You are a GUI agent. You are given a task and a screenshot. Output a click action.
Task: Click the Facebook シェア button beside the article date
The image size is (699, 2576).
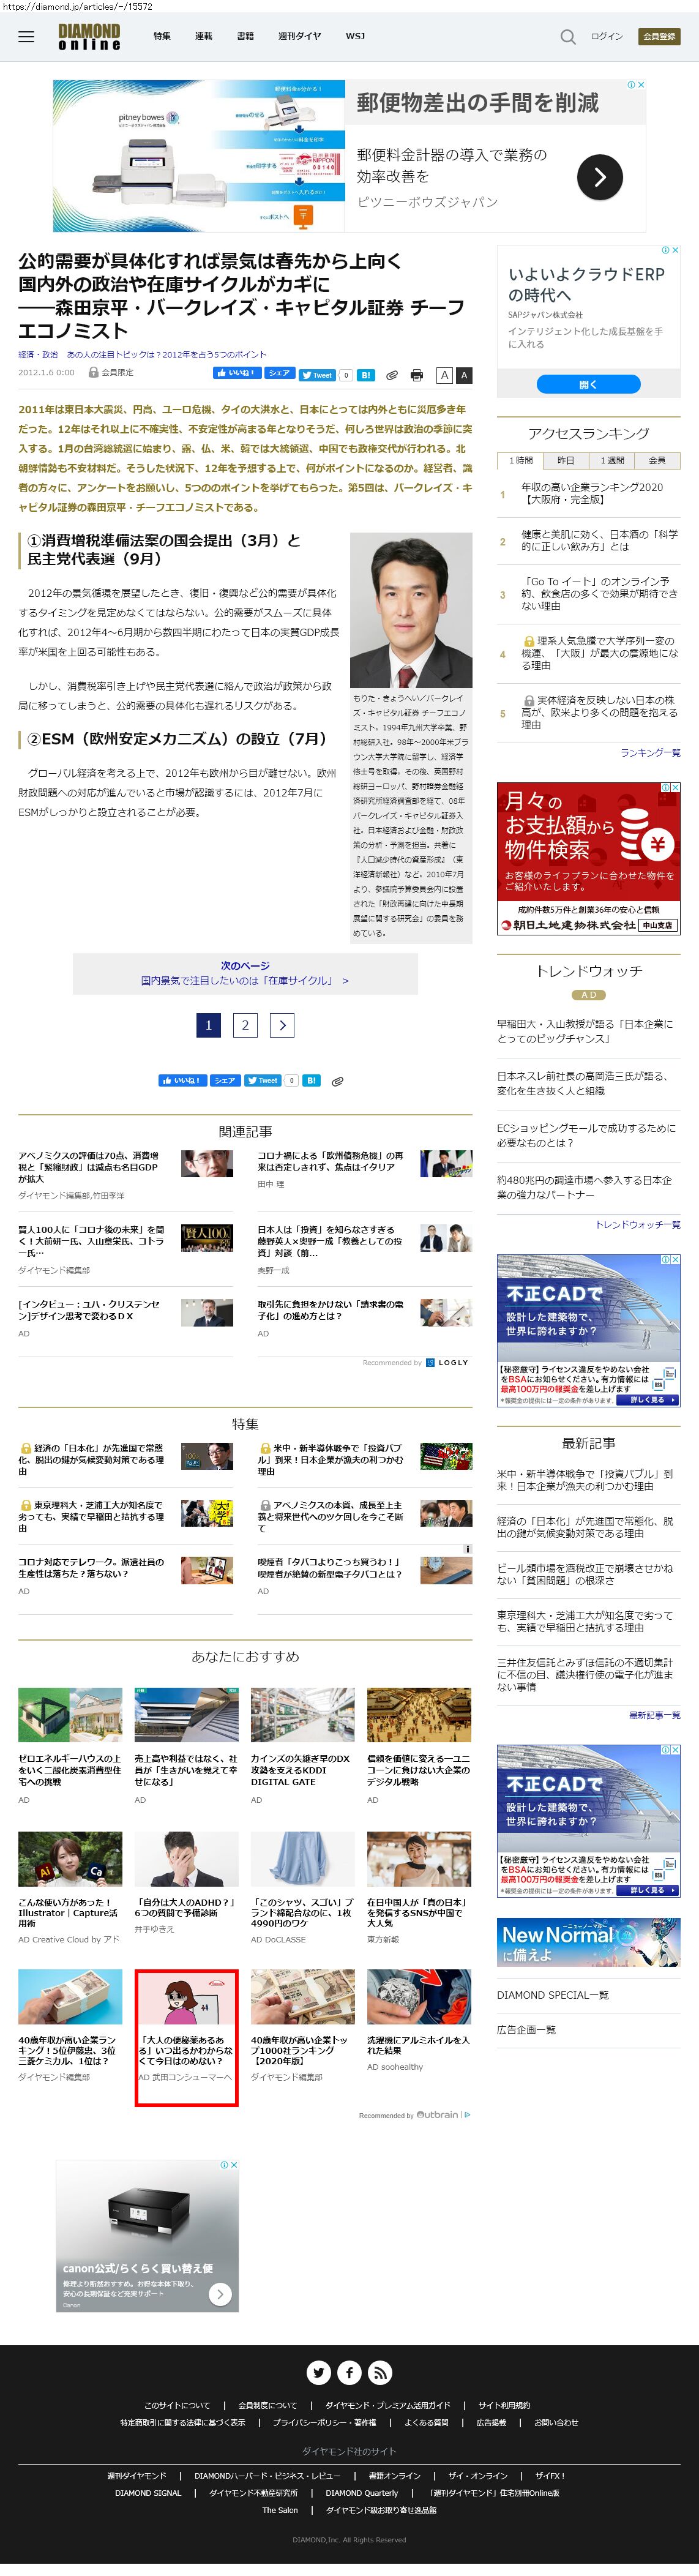pos(279,374)
